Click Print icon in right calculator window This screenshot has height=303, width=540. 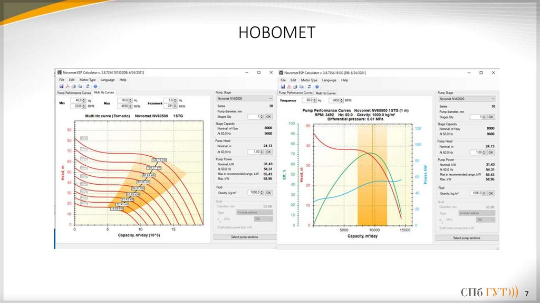click(295, 87)
